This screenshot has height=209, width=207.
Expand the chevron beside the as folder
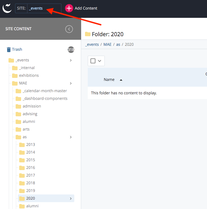71,137
